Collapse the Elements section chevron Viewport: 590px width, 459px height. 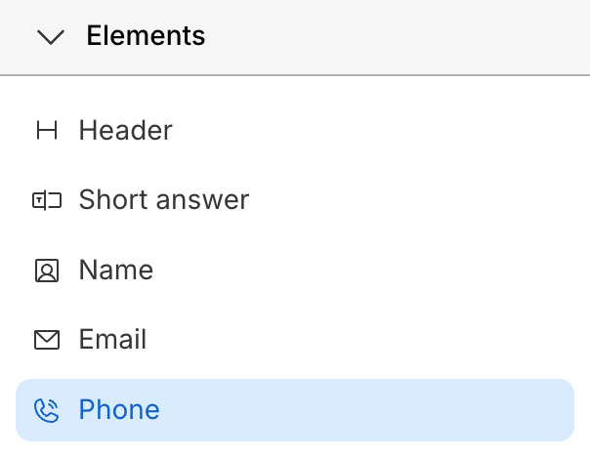(50, 37)
